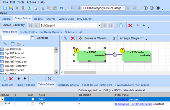Go to first BAQ record
Image resolution: width=170 pixels, height=110 pixels.
pyautogui.click(x=73, y=8)
